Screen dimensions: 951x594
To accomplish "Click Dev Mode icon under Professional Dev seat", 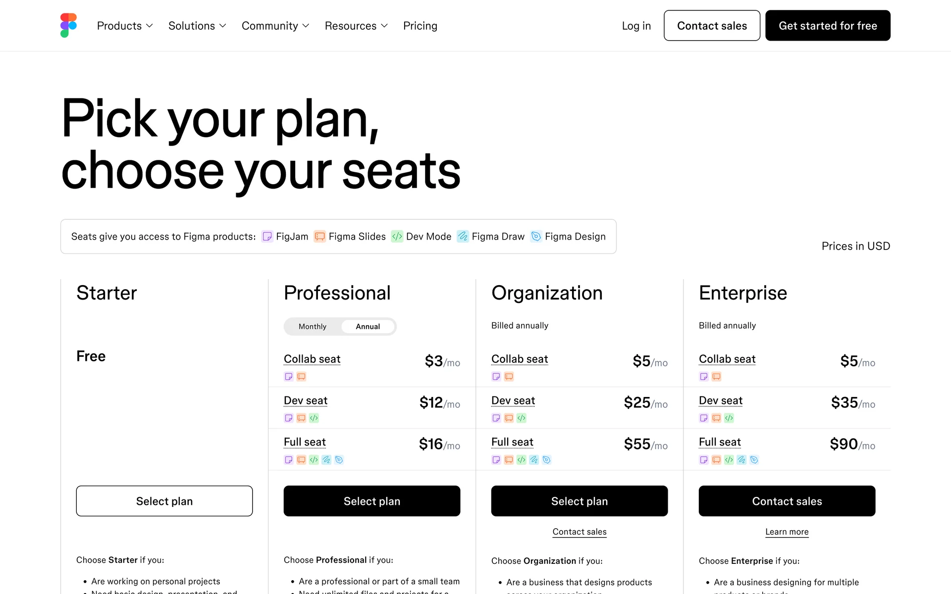I will (x=314, y=418).
